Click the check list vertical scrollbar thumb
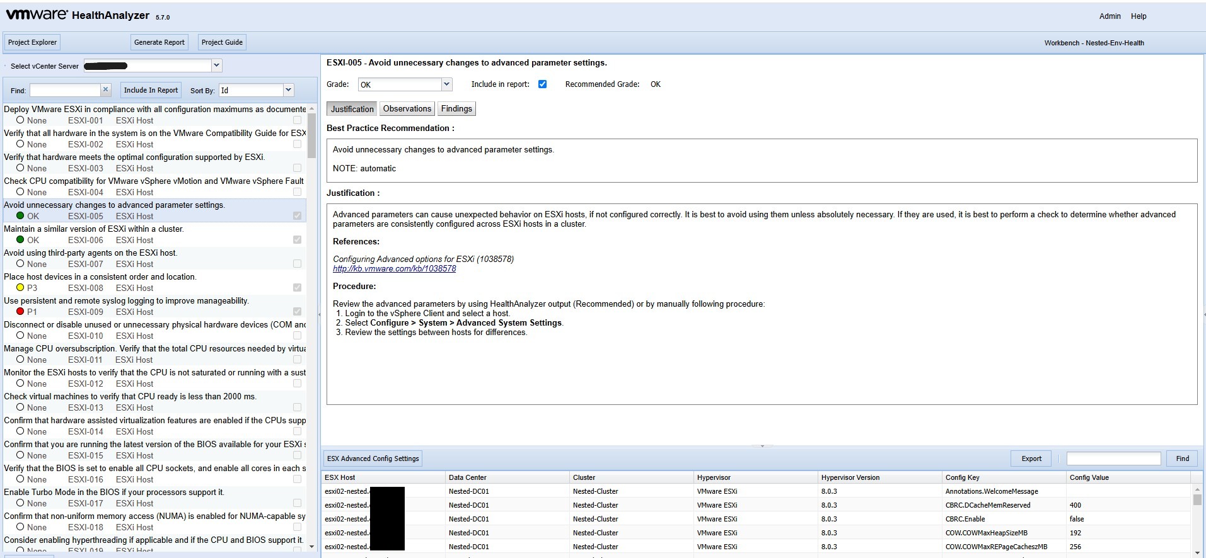 click(x=311, y=135)
